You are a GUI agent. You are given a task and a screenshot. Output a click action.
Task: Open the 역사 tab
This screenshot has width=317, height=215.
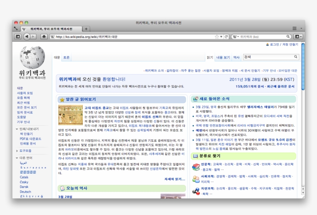pyautogui.click(x=236, y=57)
